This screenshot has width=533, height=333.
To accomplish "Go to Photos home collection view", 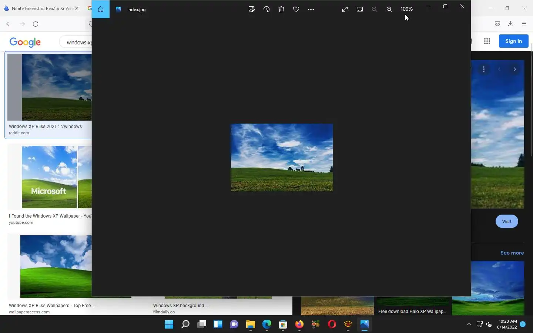I will tap(101, 9).
